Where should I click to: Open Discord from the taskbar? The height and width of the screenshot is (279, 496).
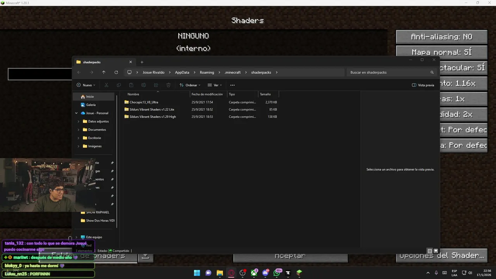[x=265, y=273]
